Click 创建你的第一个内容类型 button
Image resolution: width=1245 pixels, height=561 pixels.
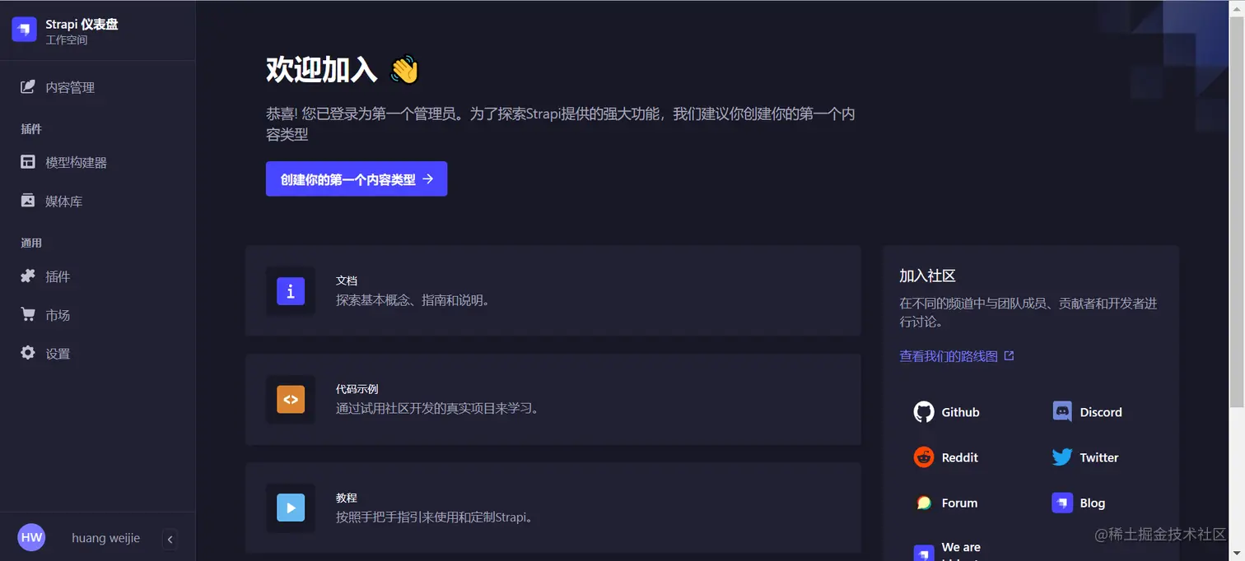pyautogui.click(x=357, y=178)
